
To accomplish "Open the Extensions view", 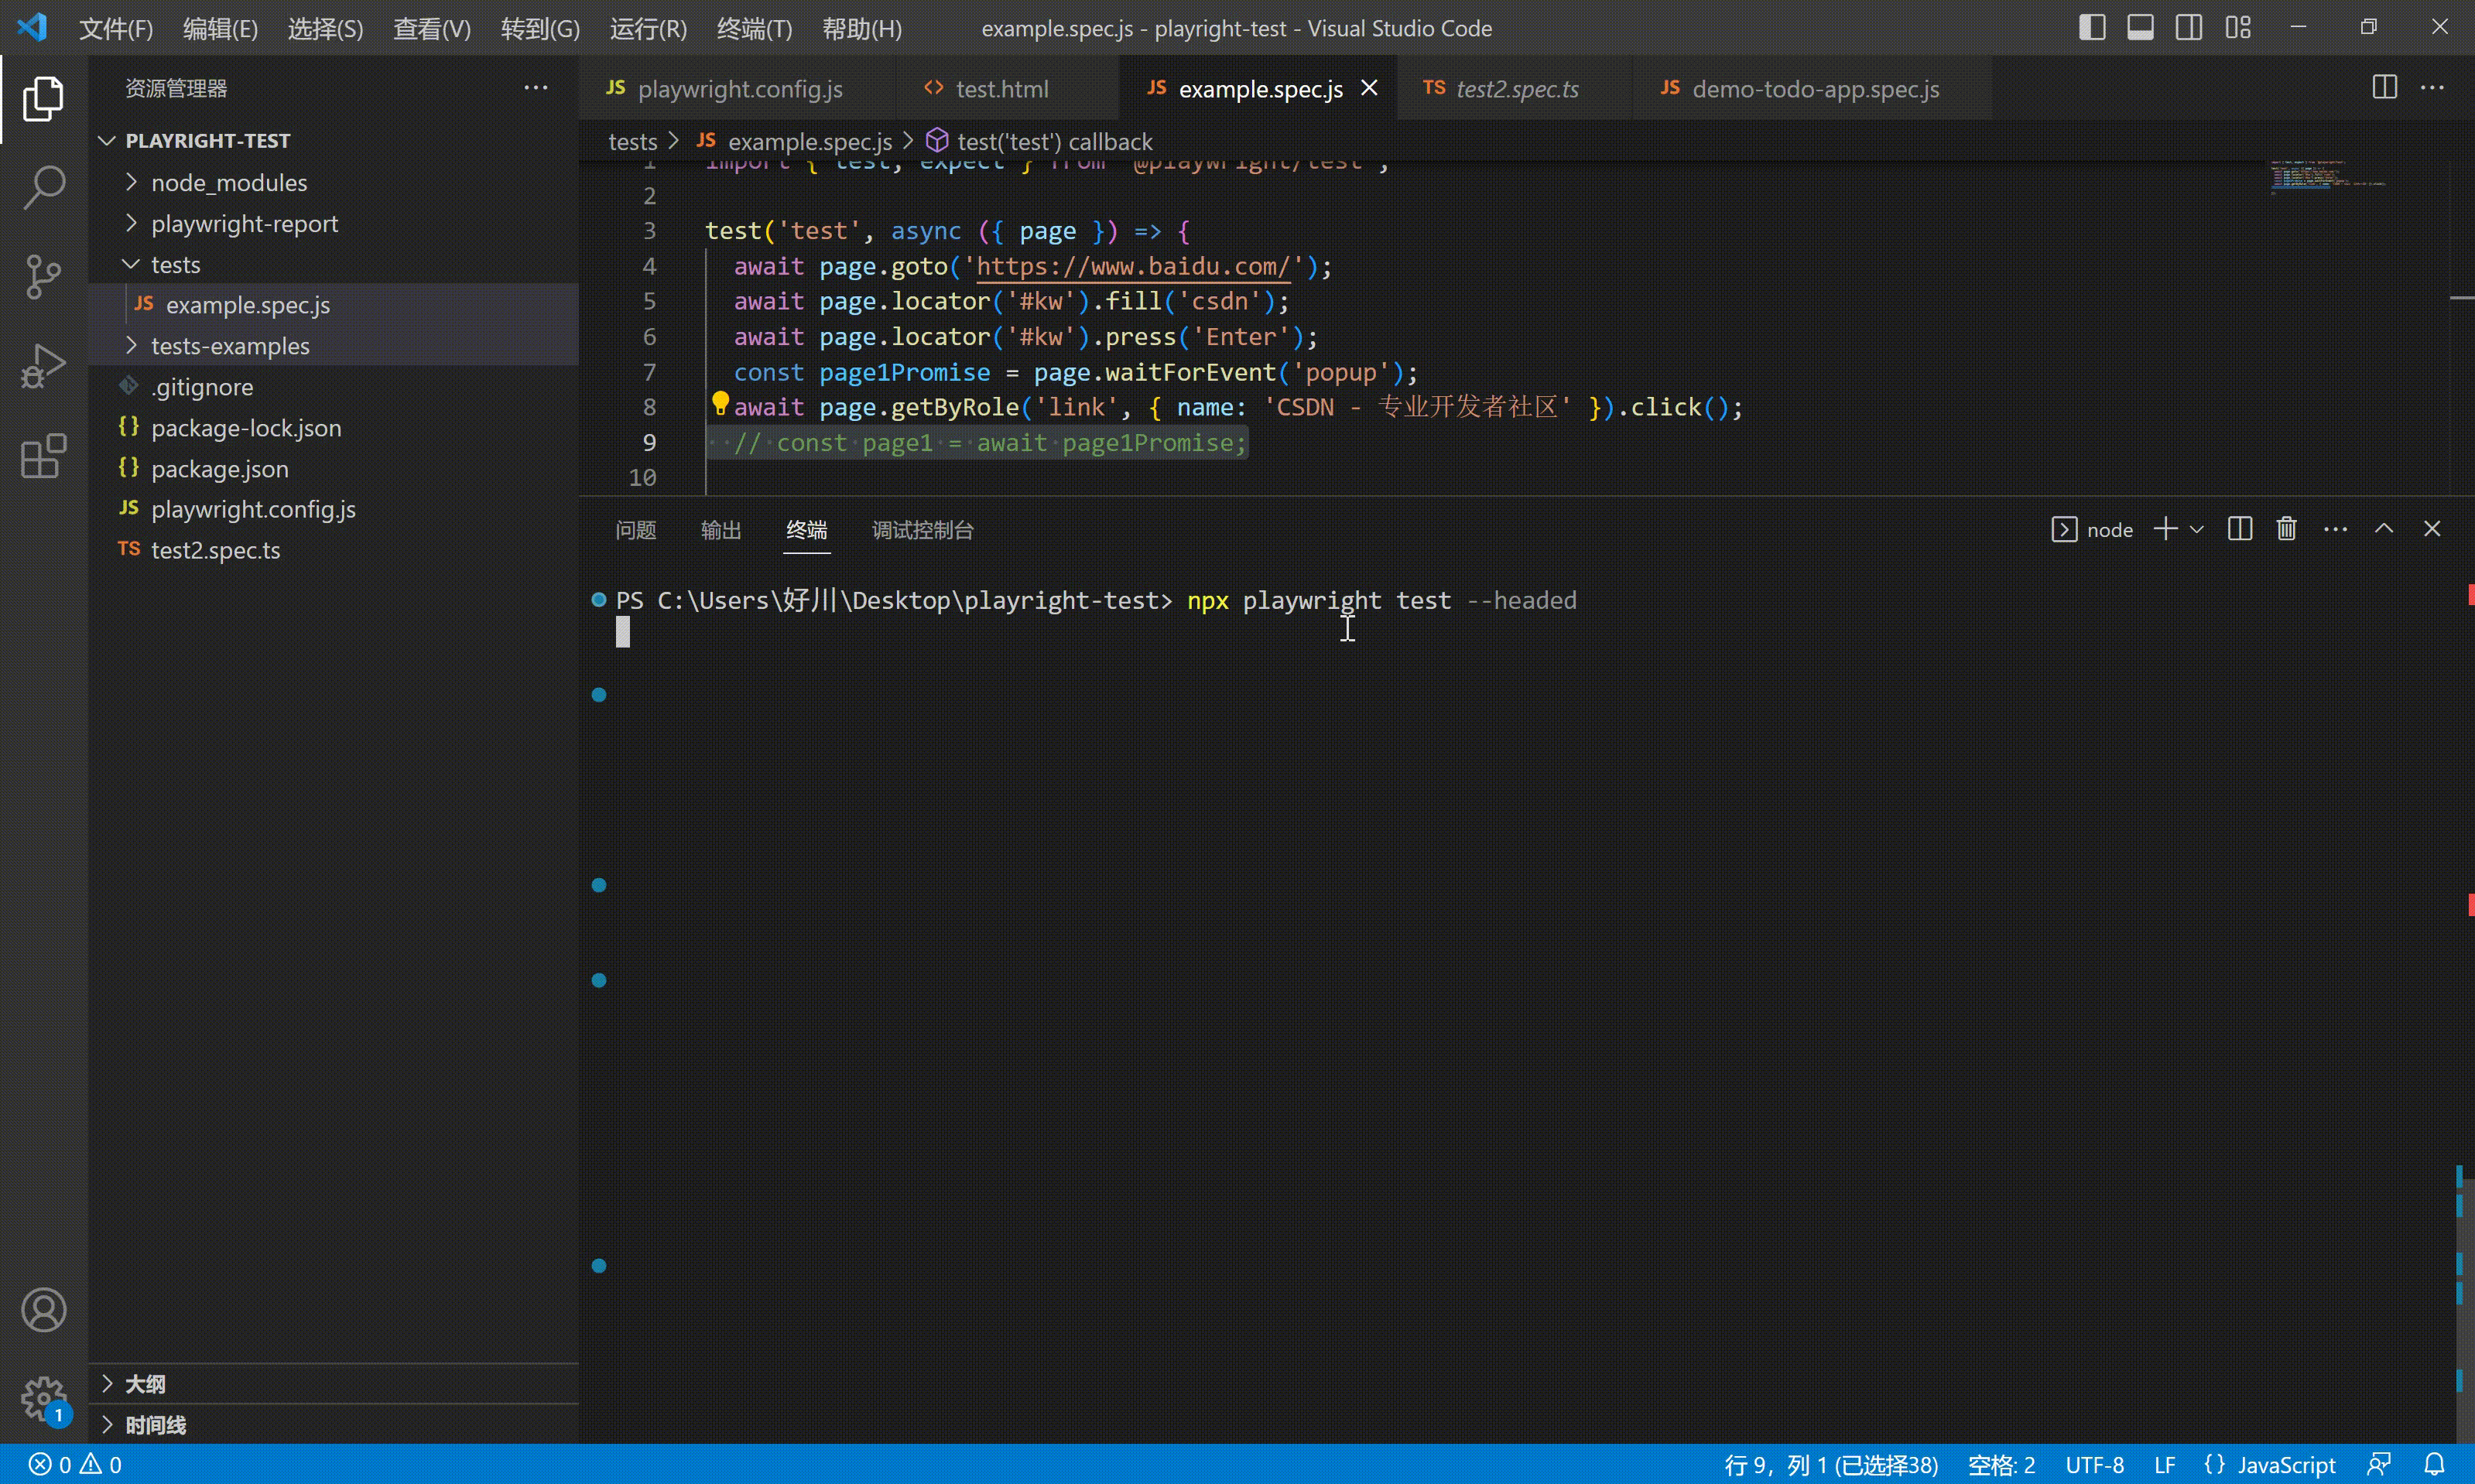I will pos(43,457).
